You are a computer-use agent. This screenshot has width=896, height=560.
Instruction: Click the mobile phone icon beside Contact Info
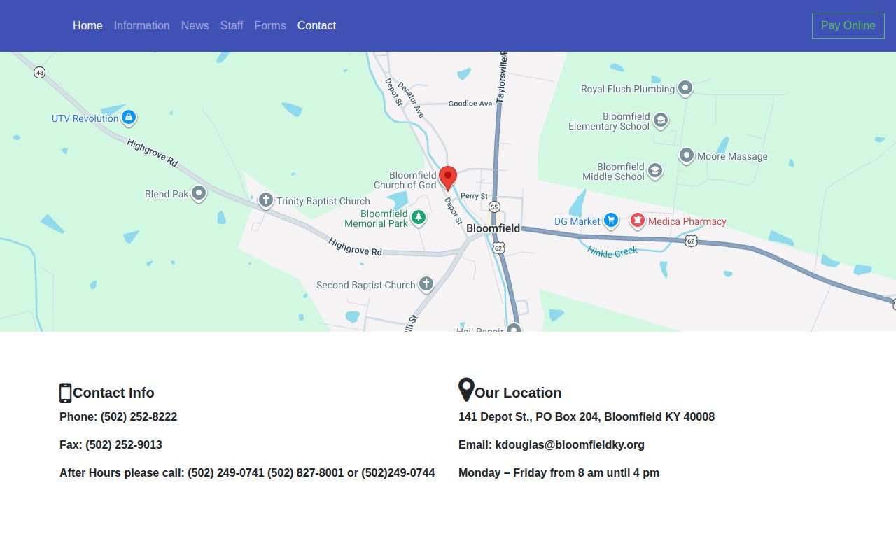click(x=66, y=393)
